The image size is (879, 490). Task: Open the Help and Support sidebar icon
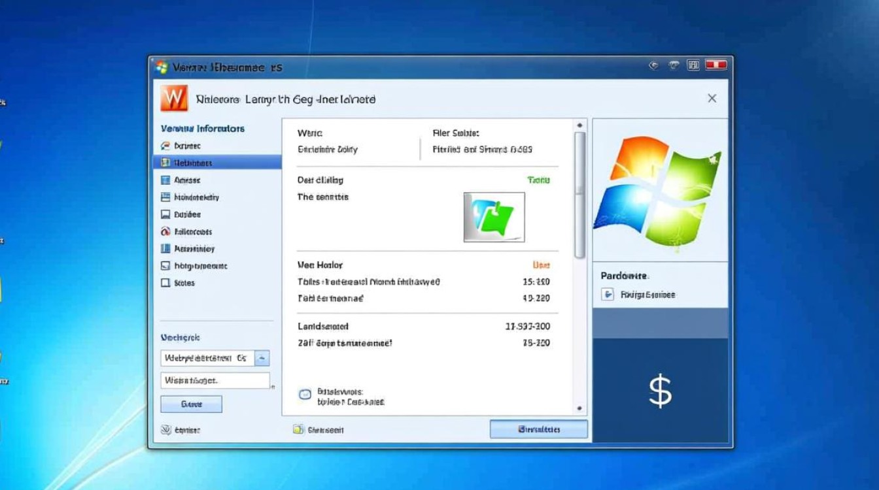(x=167, y=266)
